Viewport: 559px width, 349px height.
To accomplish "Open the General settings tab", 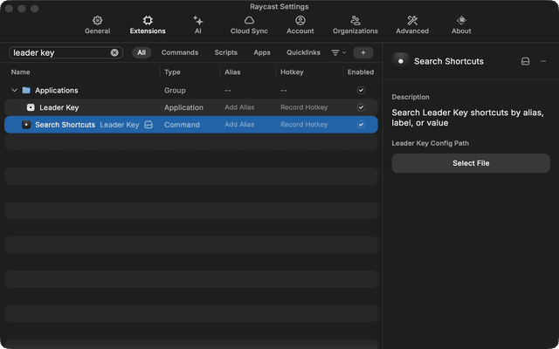I will tap(97, 24).
